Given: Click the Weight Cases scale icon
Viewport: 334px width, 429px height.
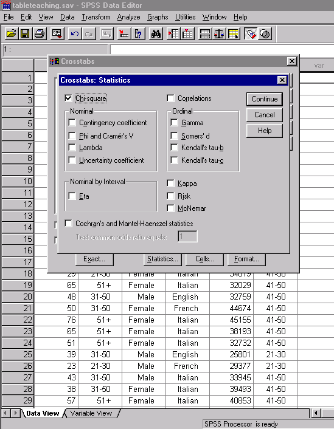Looking at the screenshot, I should [x=219, y=34].
